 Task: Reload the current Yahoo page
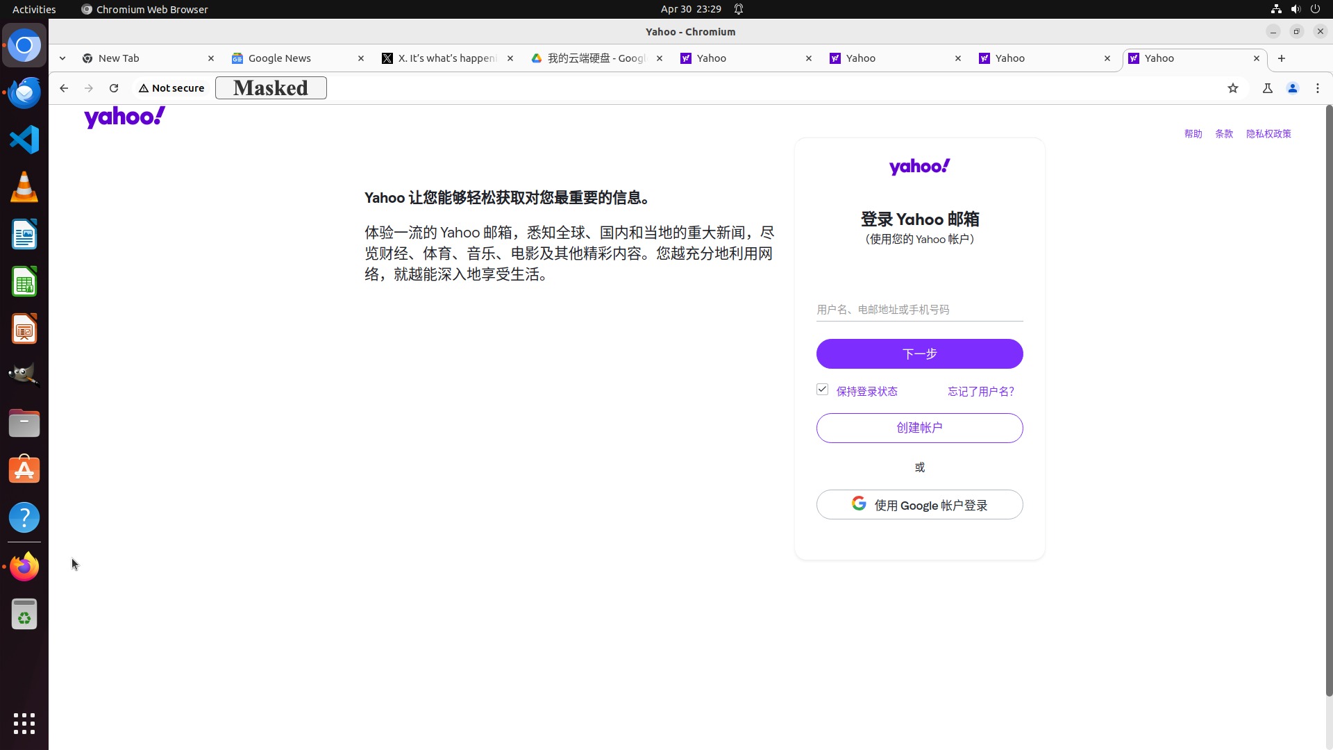click(114, 88)
